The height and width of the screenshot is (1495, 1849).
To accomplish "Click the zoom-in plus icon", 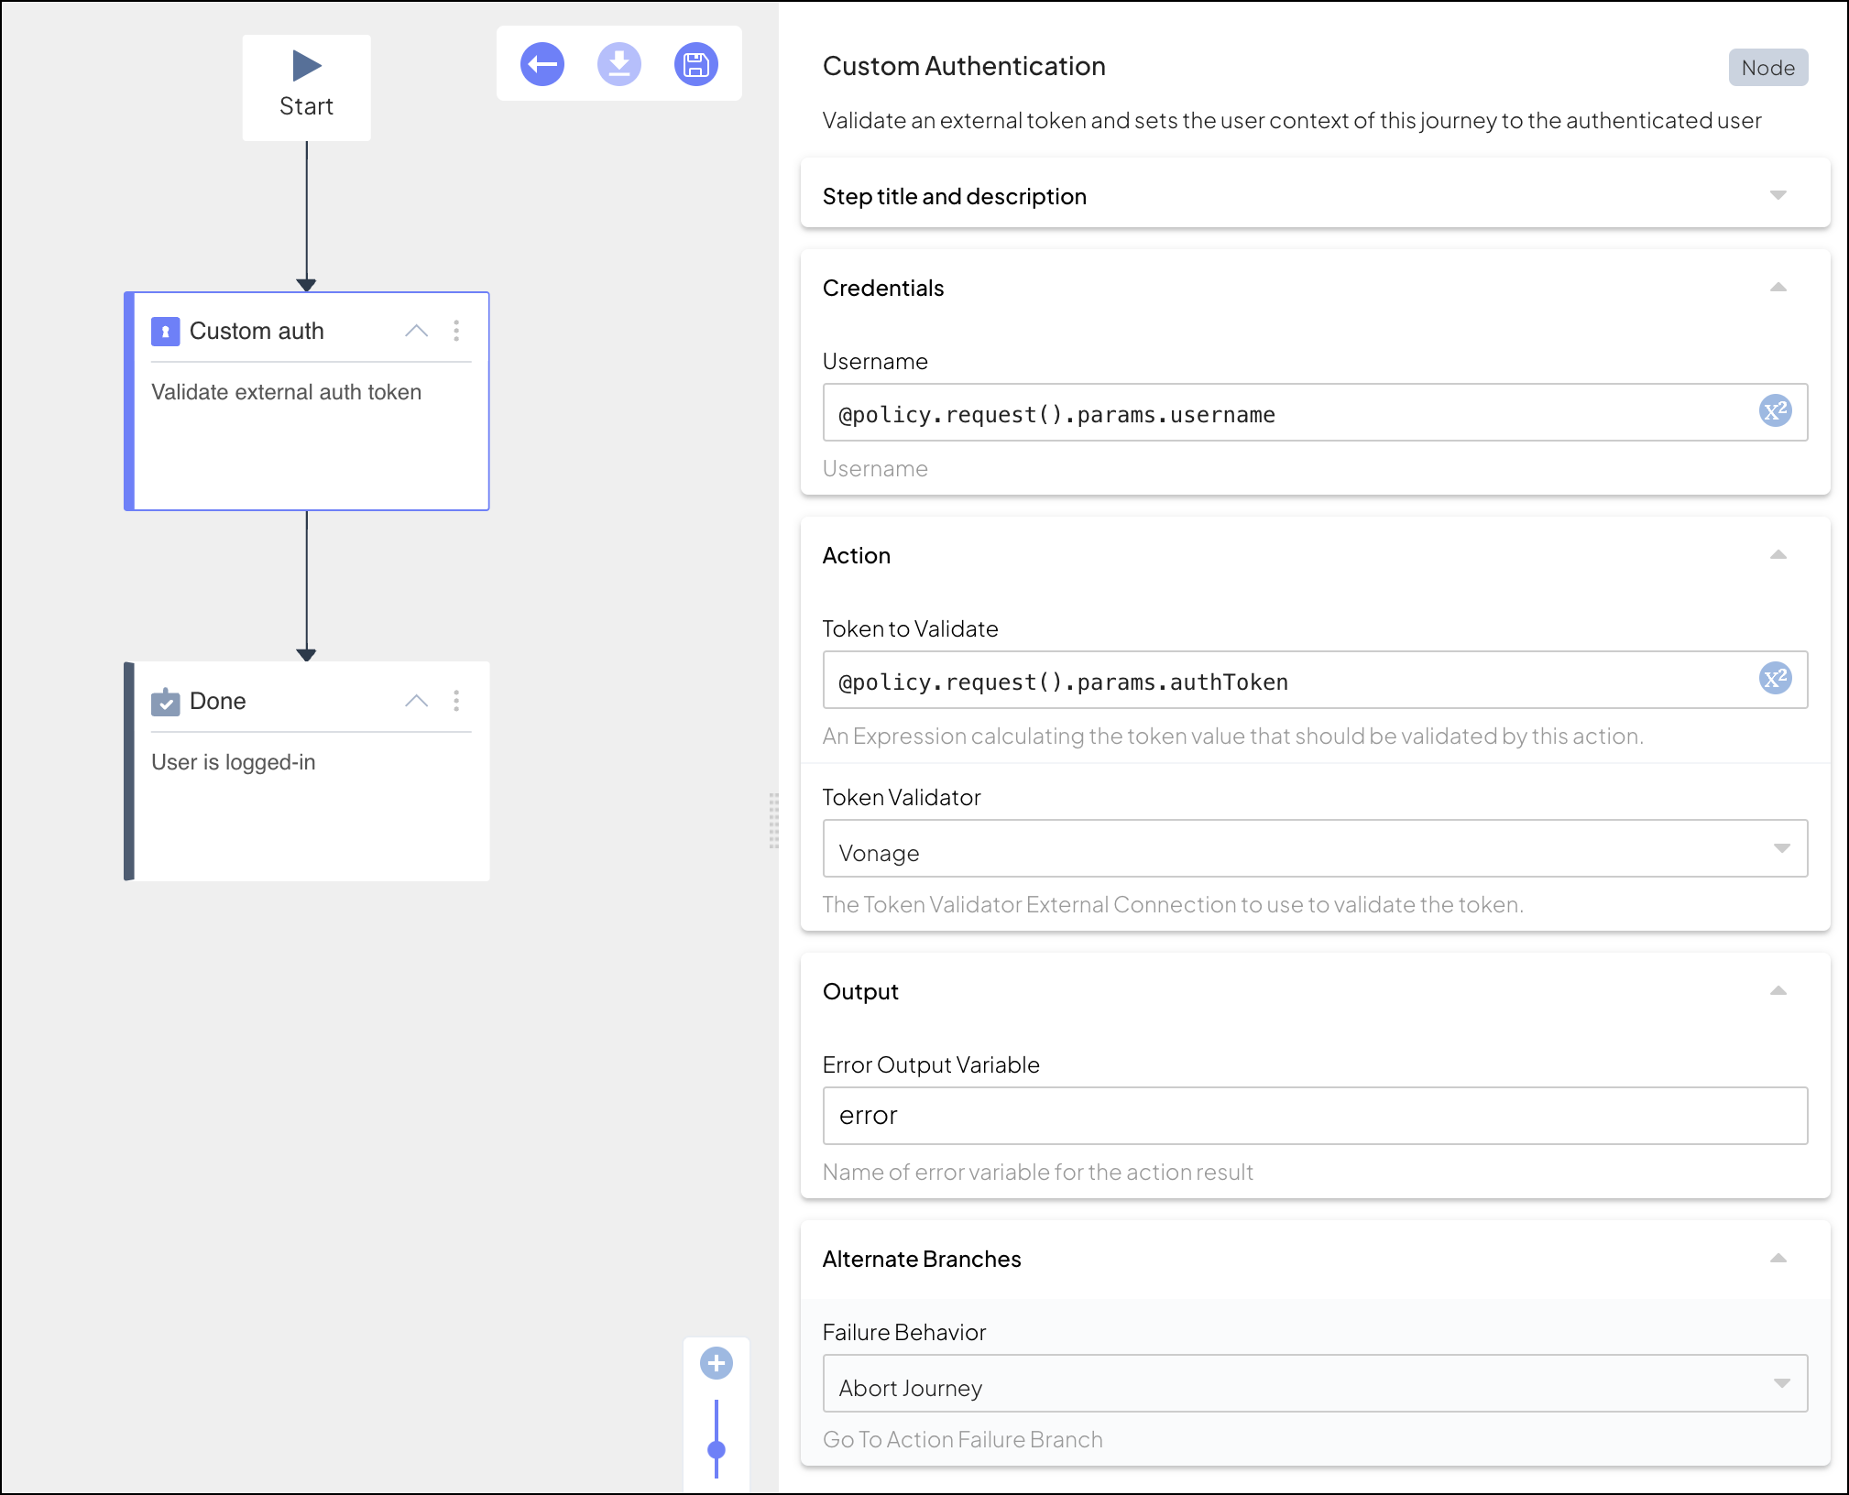I will coord(717,1363).
